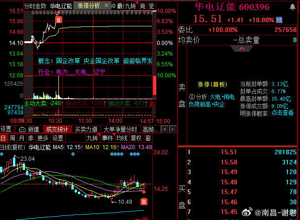300x220 pixels.
Task: Collapse the sell panel with red chevron
Action: [242, 49]
